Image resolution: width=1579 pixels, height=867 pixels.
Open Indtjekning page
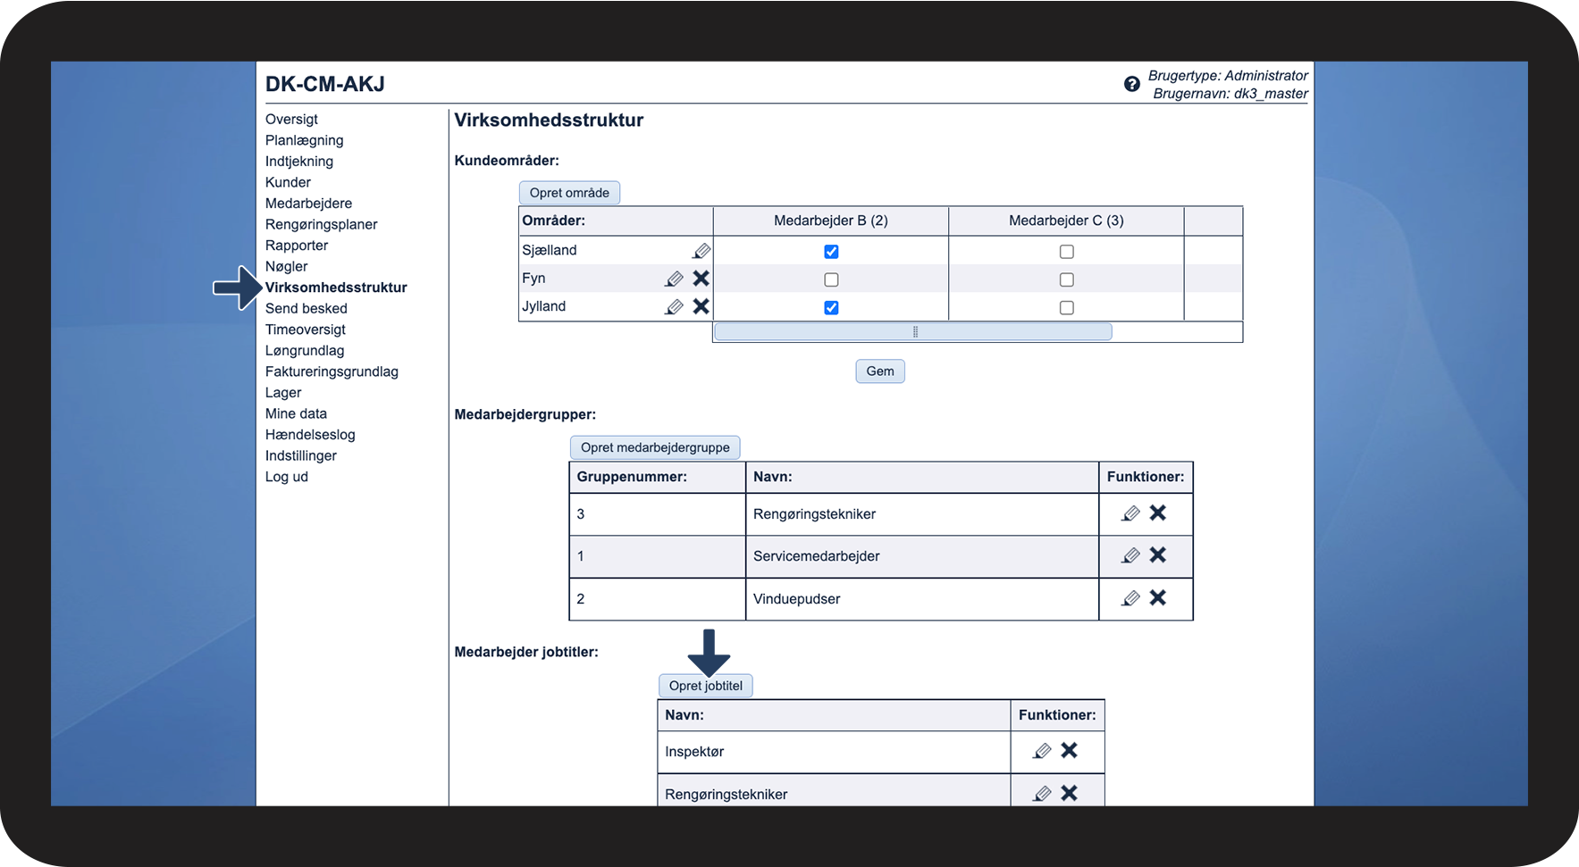[x=299, y=162]
